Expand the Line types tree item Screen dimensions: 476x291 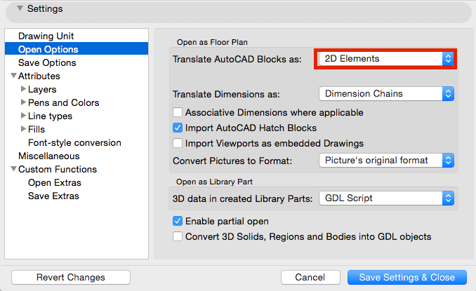(x=24, y=116)
